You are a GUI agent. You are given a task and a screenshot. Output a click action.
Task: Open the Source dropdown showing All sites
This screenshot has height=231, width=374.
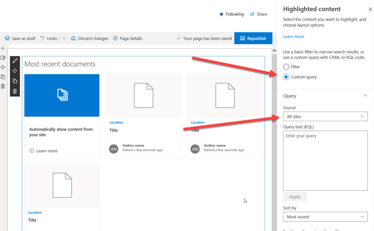pos(325,116)
